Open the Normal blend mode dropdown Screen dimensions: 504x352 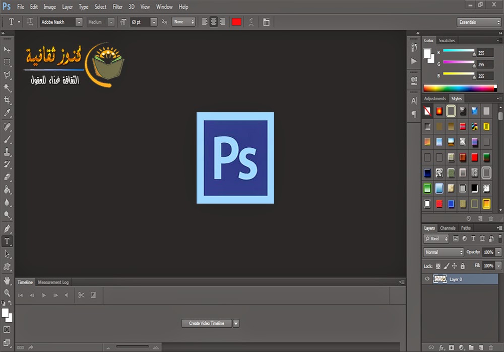pos(443,252)
